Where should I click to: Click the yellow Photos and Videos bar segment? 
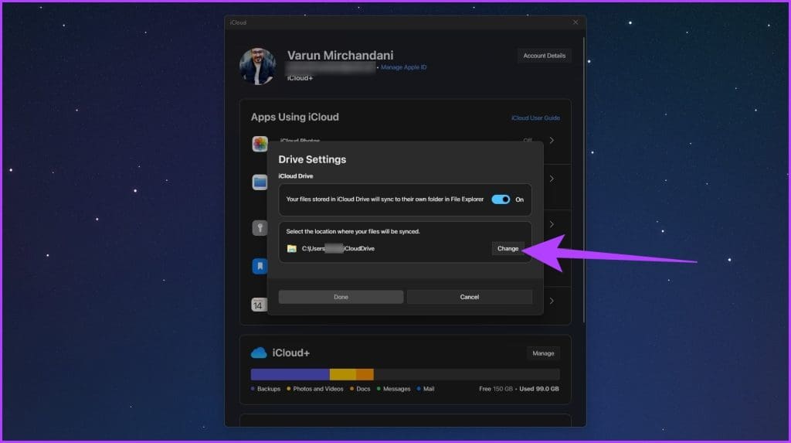click(x=343, y=374)
